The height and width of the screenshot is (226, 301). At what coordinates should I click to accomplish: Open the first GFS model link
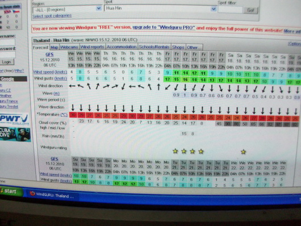[49, 55]
